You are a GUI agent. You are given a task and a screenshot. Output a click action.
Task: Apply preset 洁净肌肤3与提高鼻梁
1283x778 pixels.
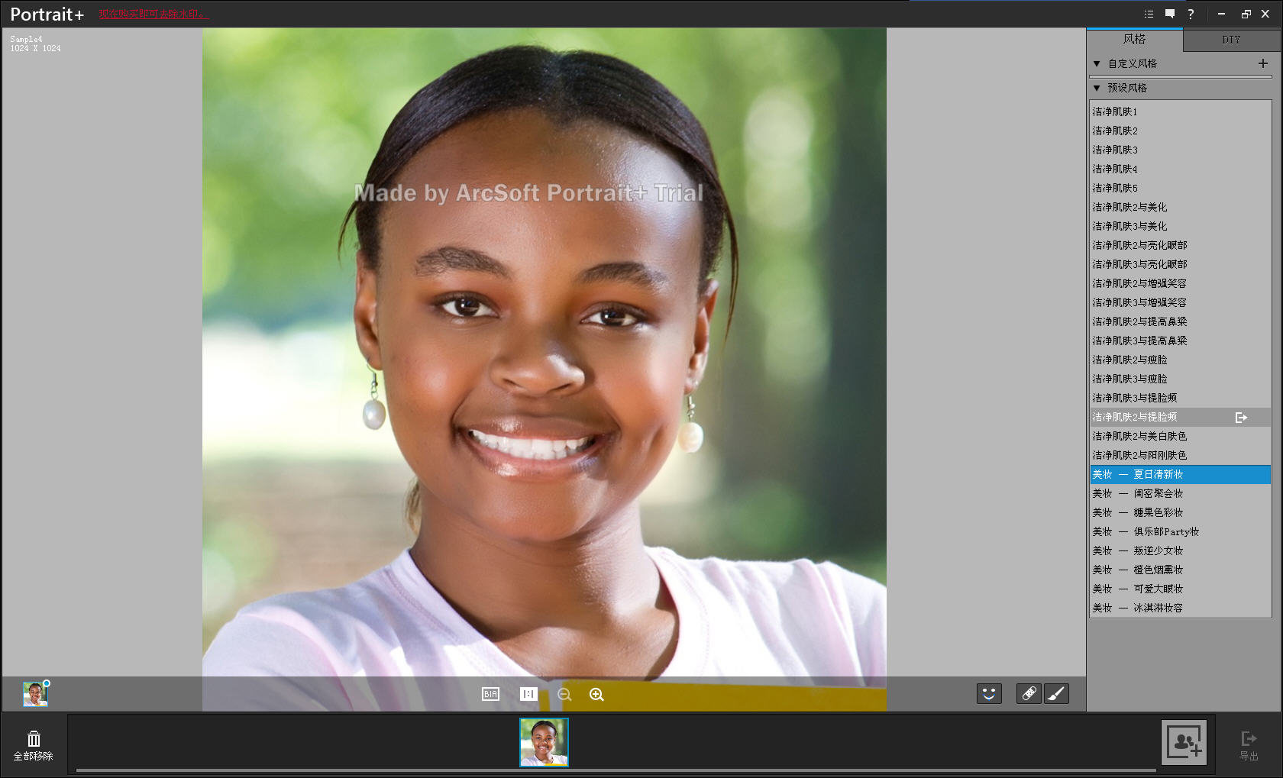(1180, 341)
